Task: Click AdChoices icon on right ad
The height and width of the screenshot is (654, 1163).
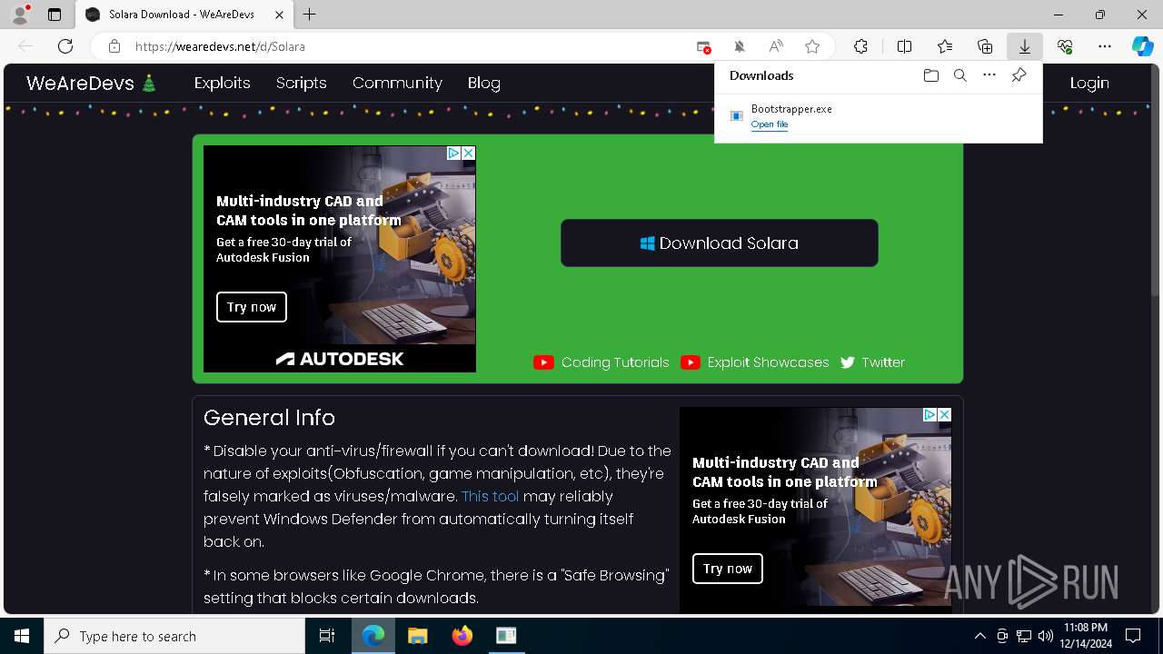Action: coord(929,415)
